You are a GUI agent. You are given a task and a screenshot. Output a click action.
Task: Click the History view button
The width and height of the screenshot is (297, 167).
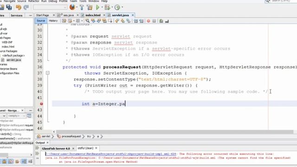(x=53, y=20)
